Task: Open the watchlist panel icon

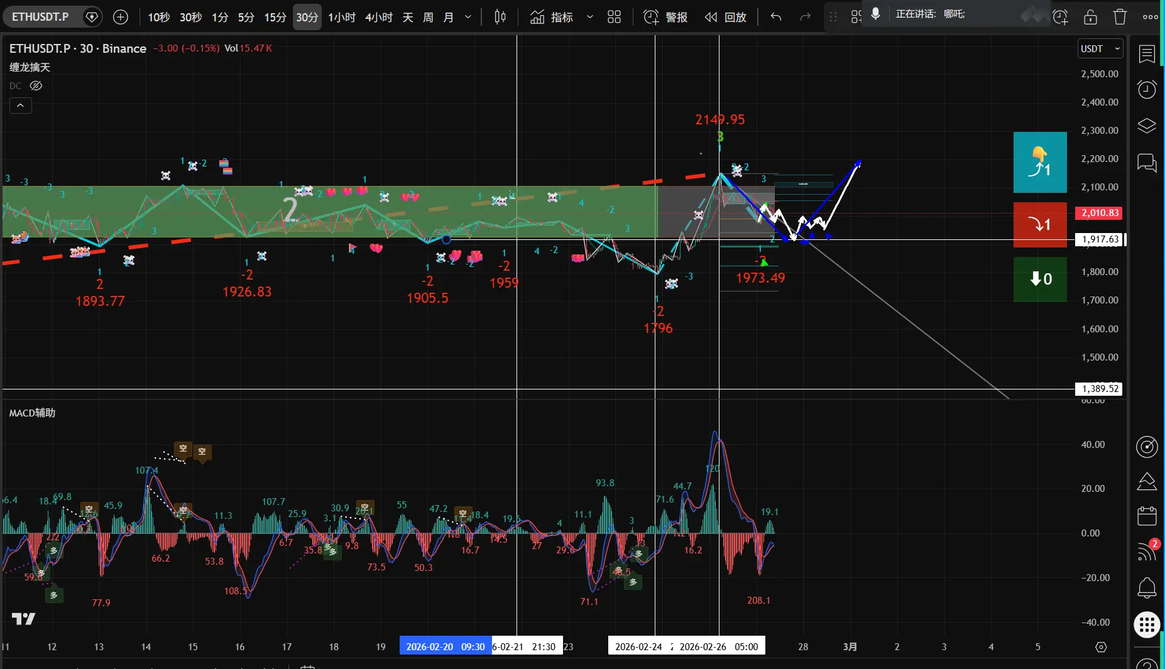Action: (x=1147, y=54)
